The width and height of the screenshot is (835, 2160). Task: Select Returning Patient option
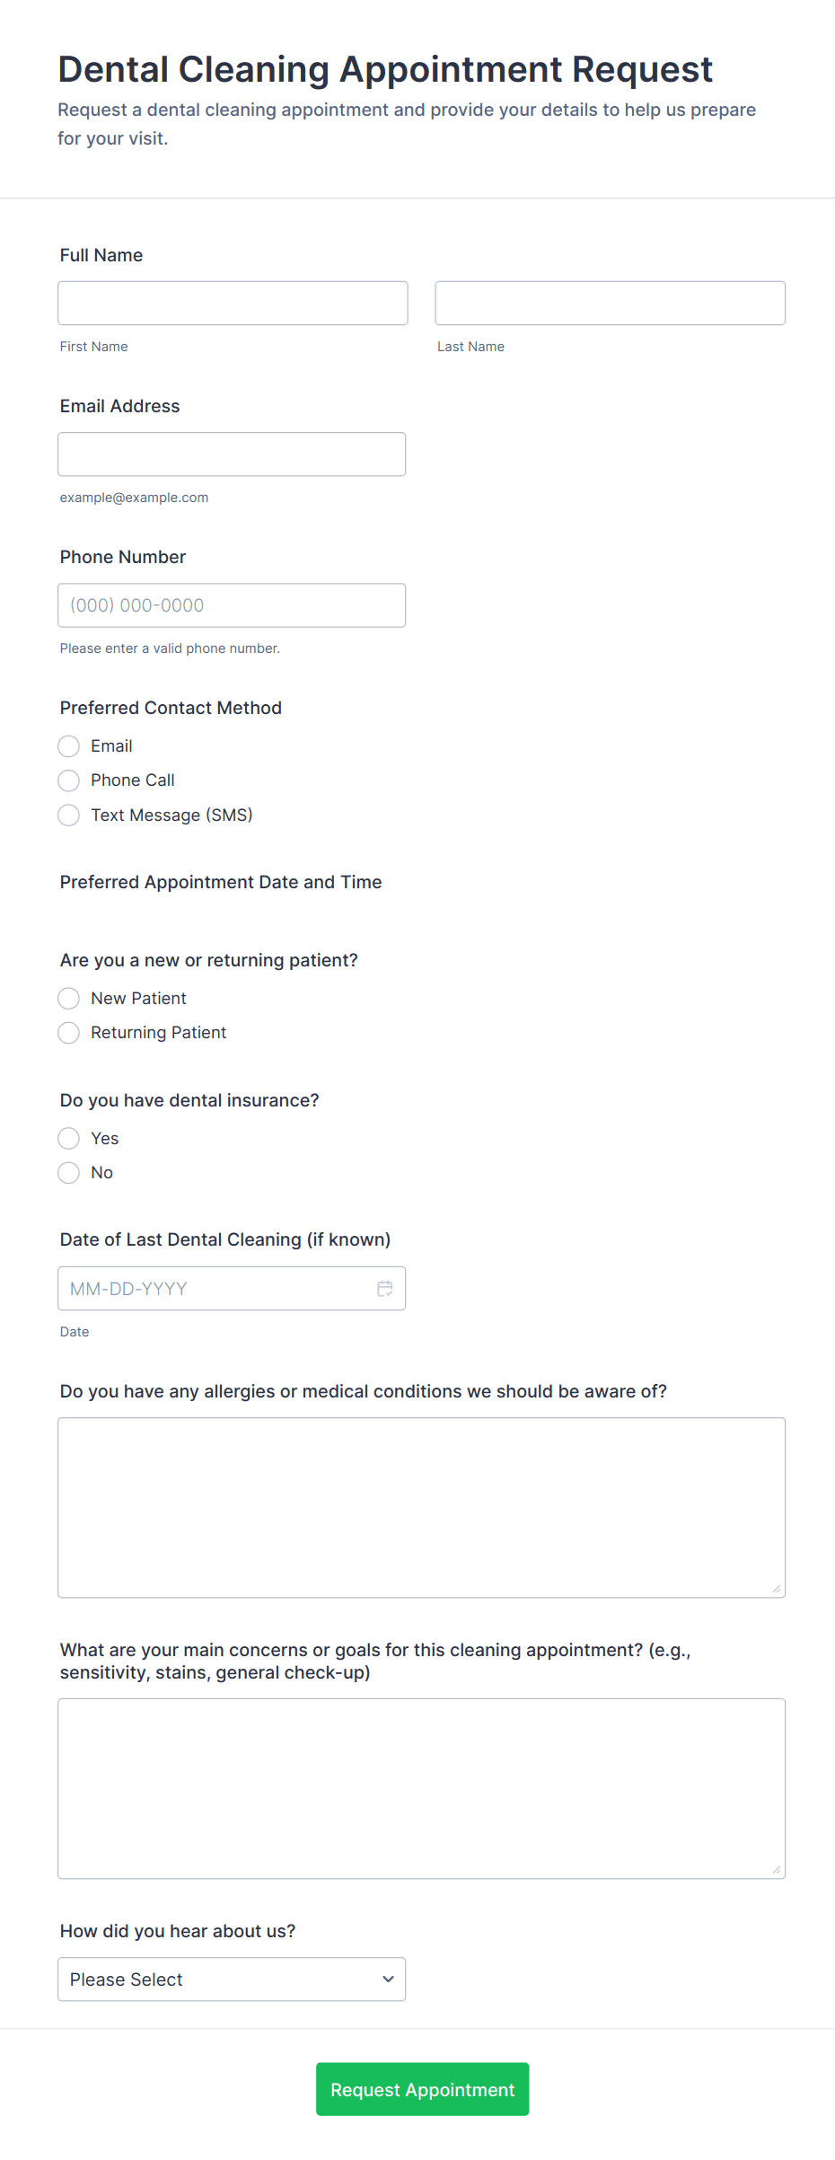point(69,1033)
